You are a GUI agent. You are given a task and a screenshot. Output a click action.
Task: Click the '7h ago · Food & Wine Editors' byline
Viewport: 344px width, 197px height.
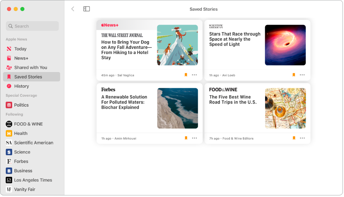click(x=231, y=139)
